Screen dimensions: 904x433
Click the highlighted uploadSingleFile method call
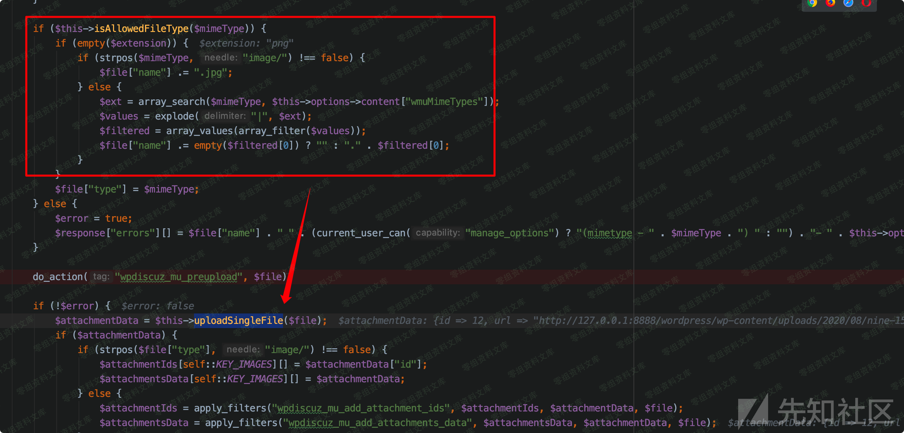238,320
